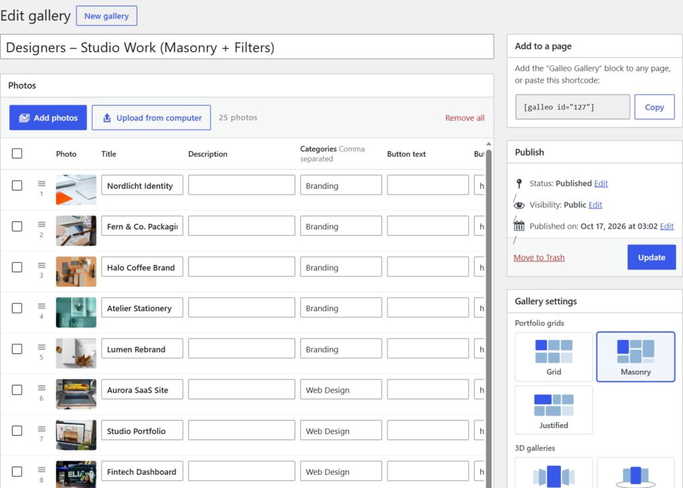Click the drag handle for Studio Portfolio row
Screen dimensions: 683x488
[41, 429]
